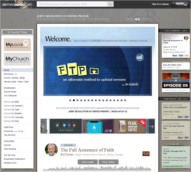Open Hymnal link
This screenshot has width=191, height=172.
click(7, 145)
